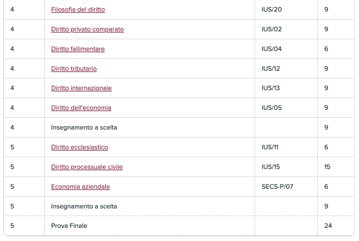The height and width of the screenshot is (241, 359).
Task: Select the Diritto tributario link
Action: tap(74, 69)
